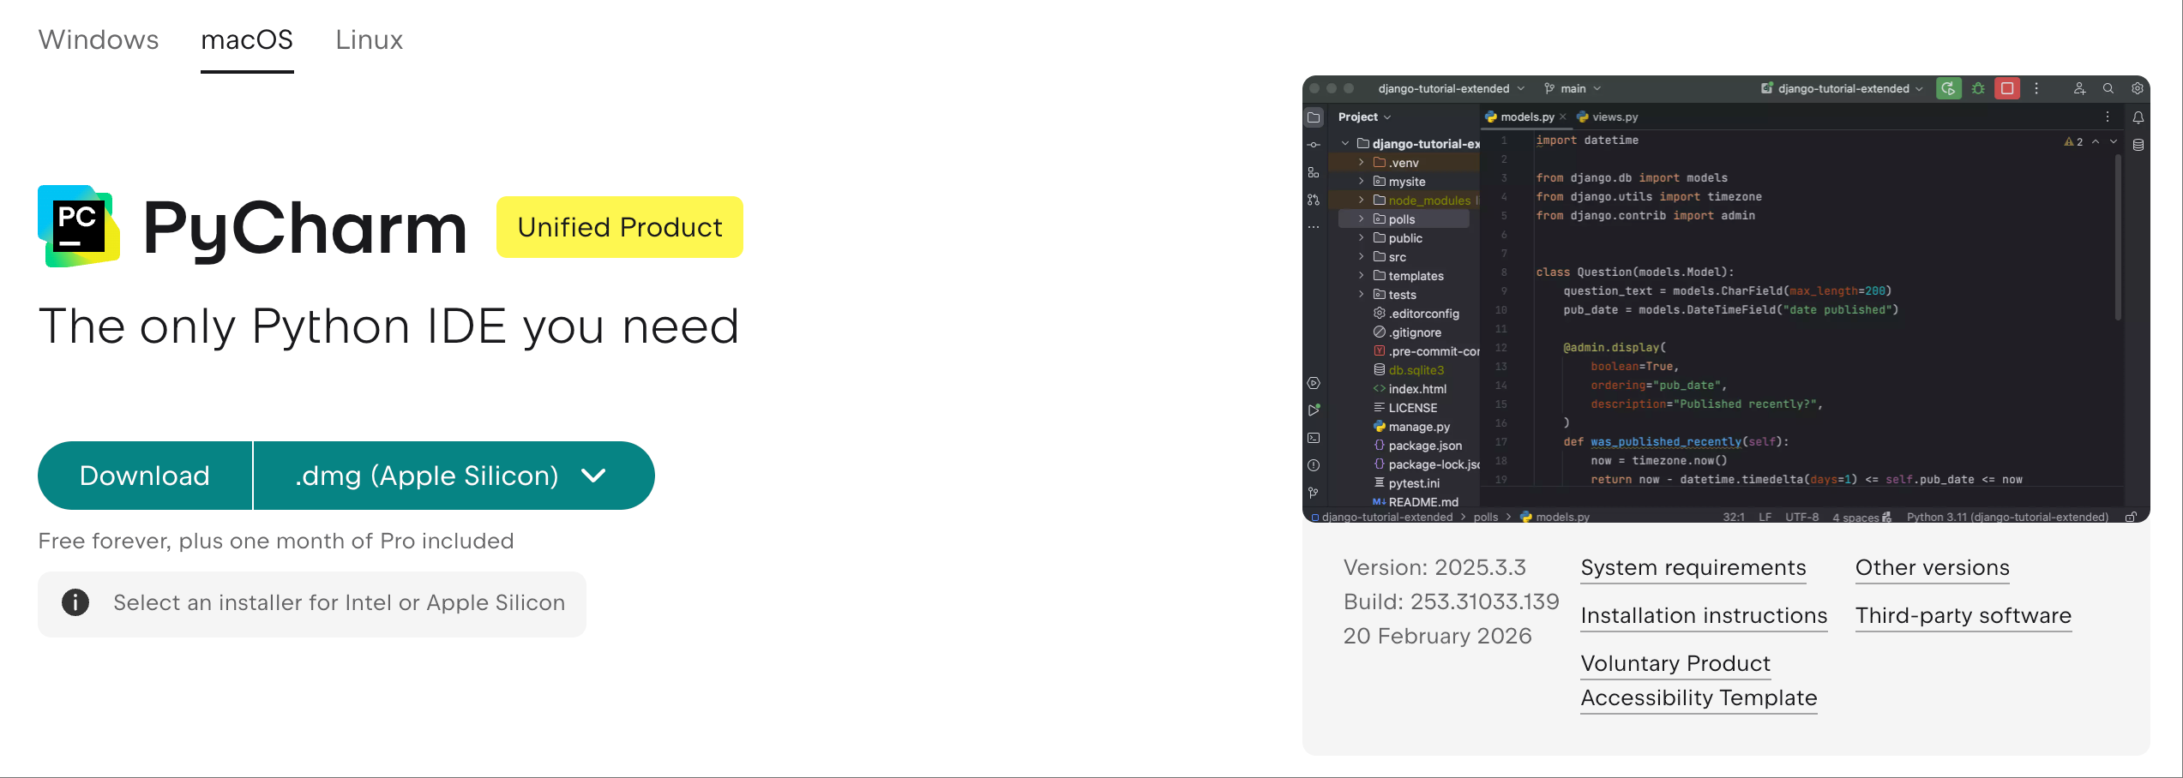This screenshot has height=778, width=2183.
Task: Open the Notifications bell icon
Action: click(x=2138, y=117)
